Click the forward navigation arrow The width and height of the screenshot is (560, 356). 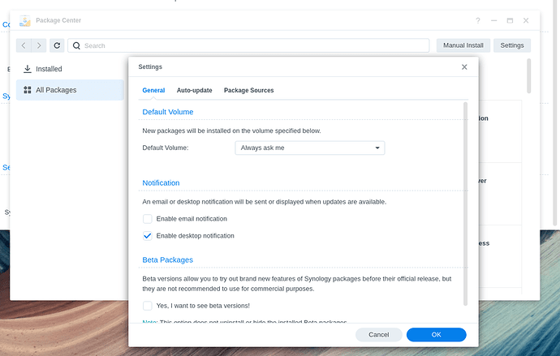coord(39,46)
